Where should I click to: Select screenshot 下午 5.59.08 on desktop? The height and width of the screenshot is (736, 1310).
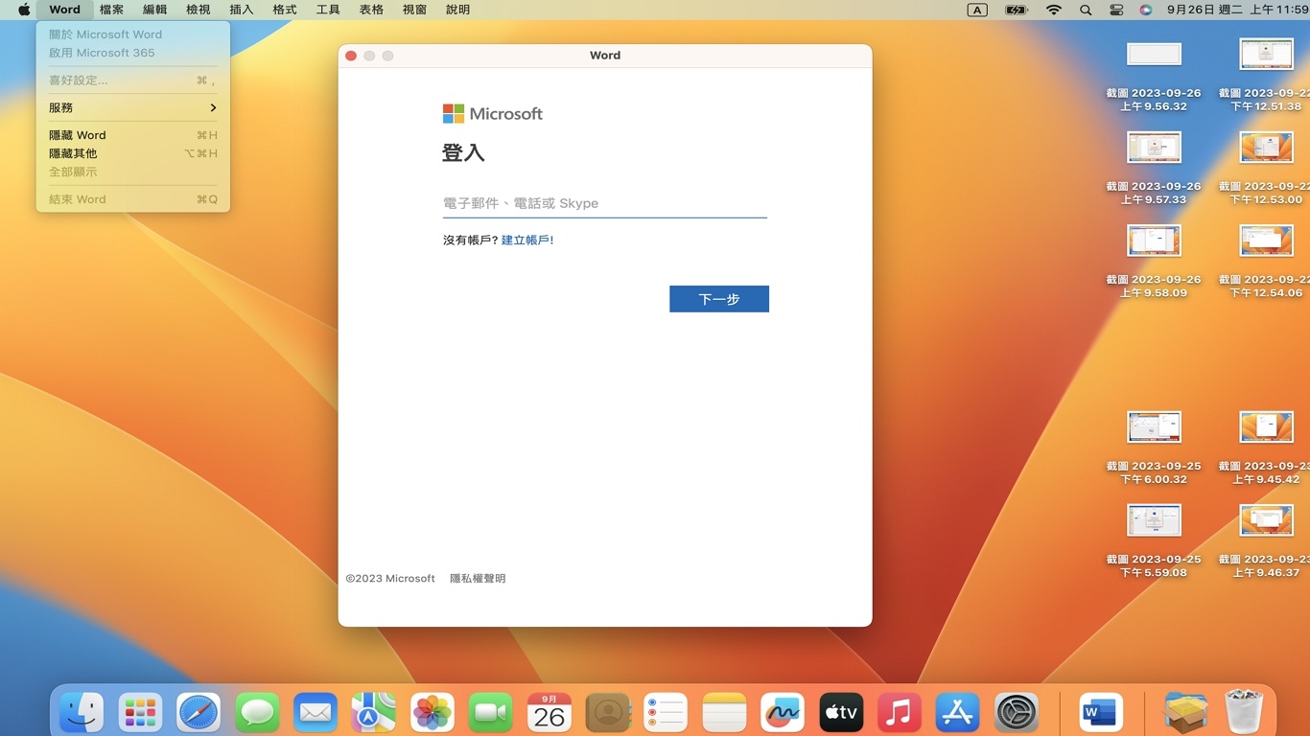[x=1154, y=542]
